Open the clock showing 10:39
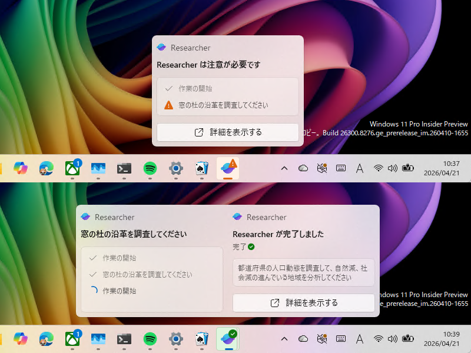471x353 pixels. coord(442,339)
